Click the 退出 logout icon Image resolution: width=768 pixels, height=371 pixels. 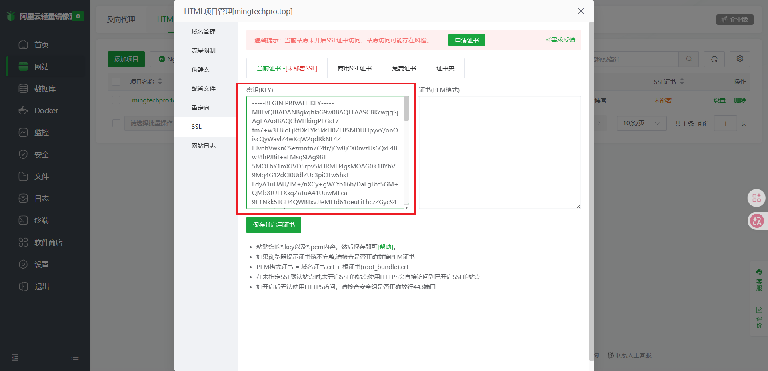click(x=23, y=286)
